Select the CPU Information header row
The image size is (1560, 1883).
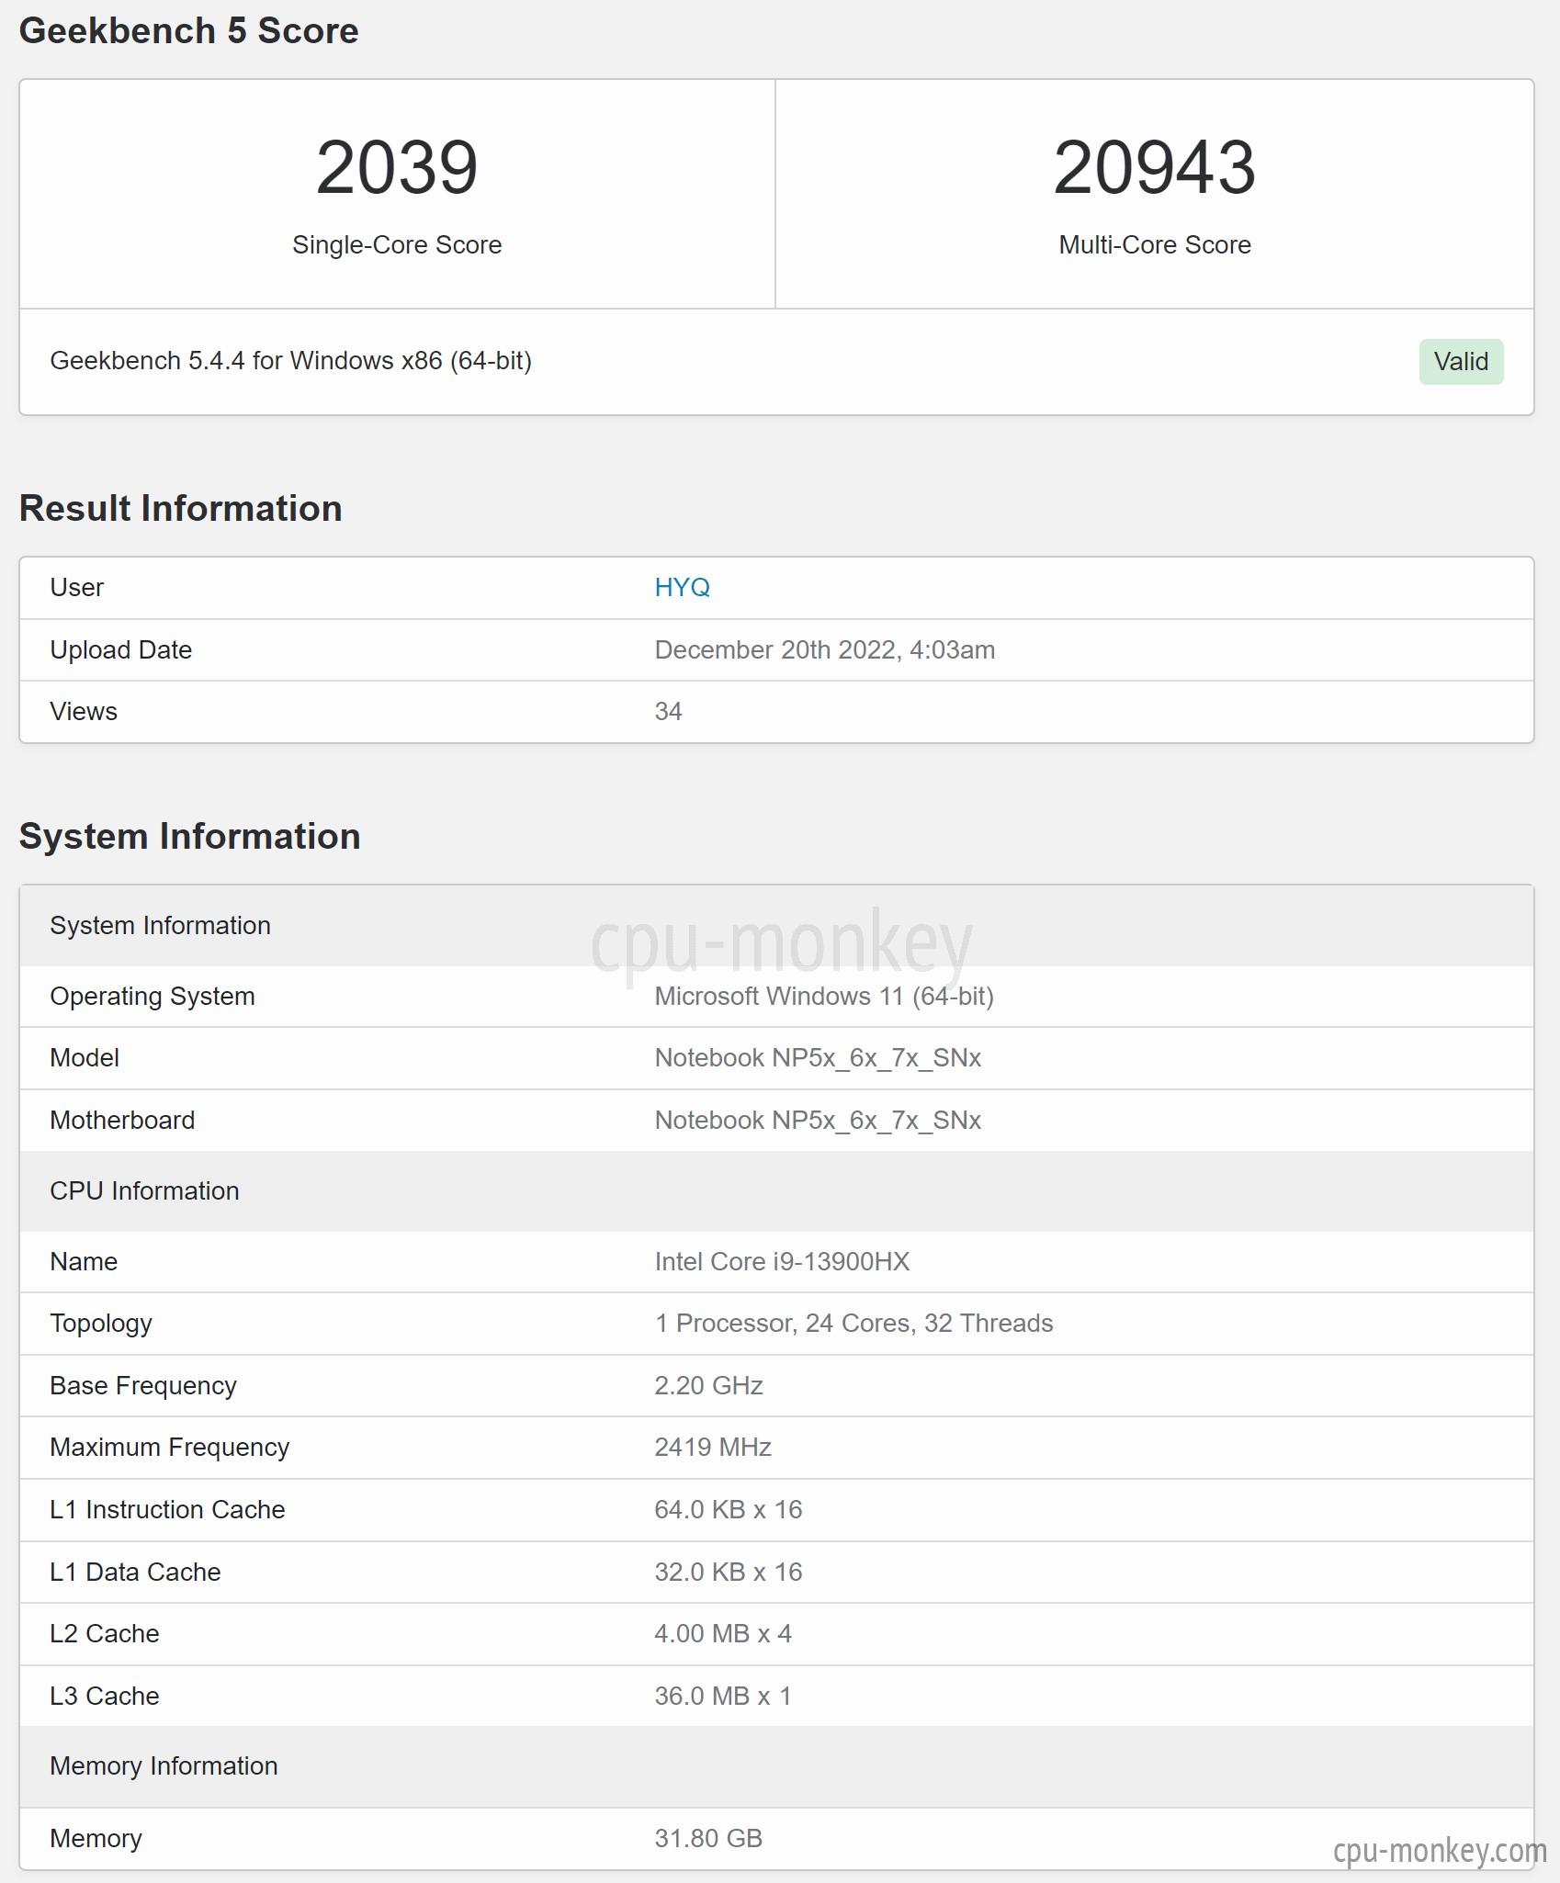point(776,1190)
